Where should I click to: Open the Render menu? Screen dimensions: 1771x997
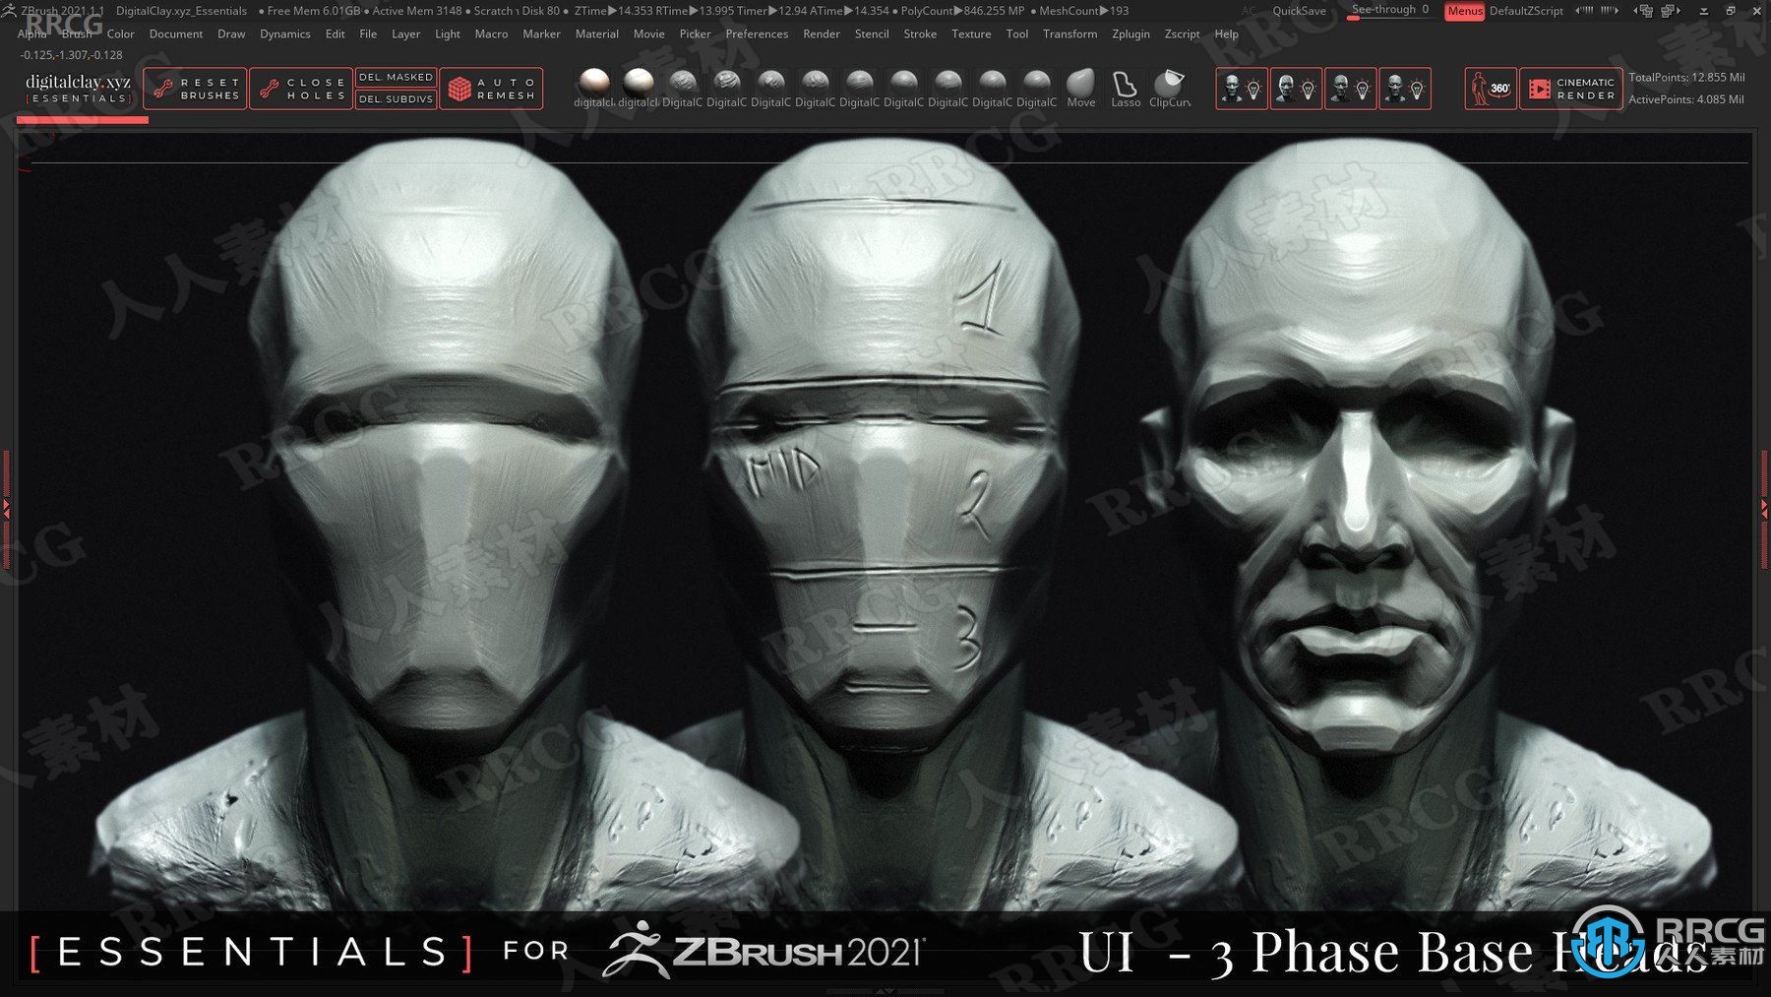pos(822,33)
